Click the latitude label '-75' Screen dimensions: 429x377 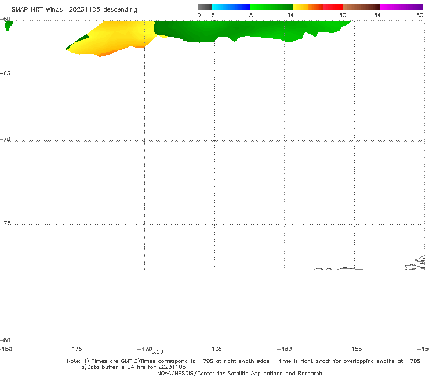(5, 223)
